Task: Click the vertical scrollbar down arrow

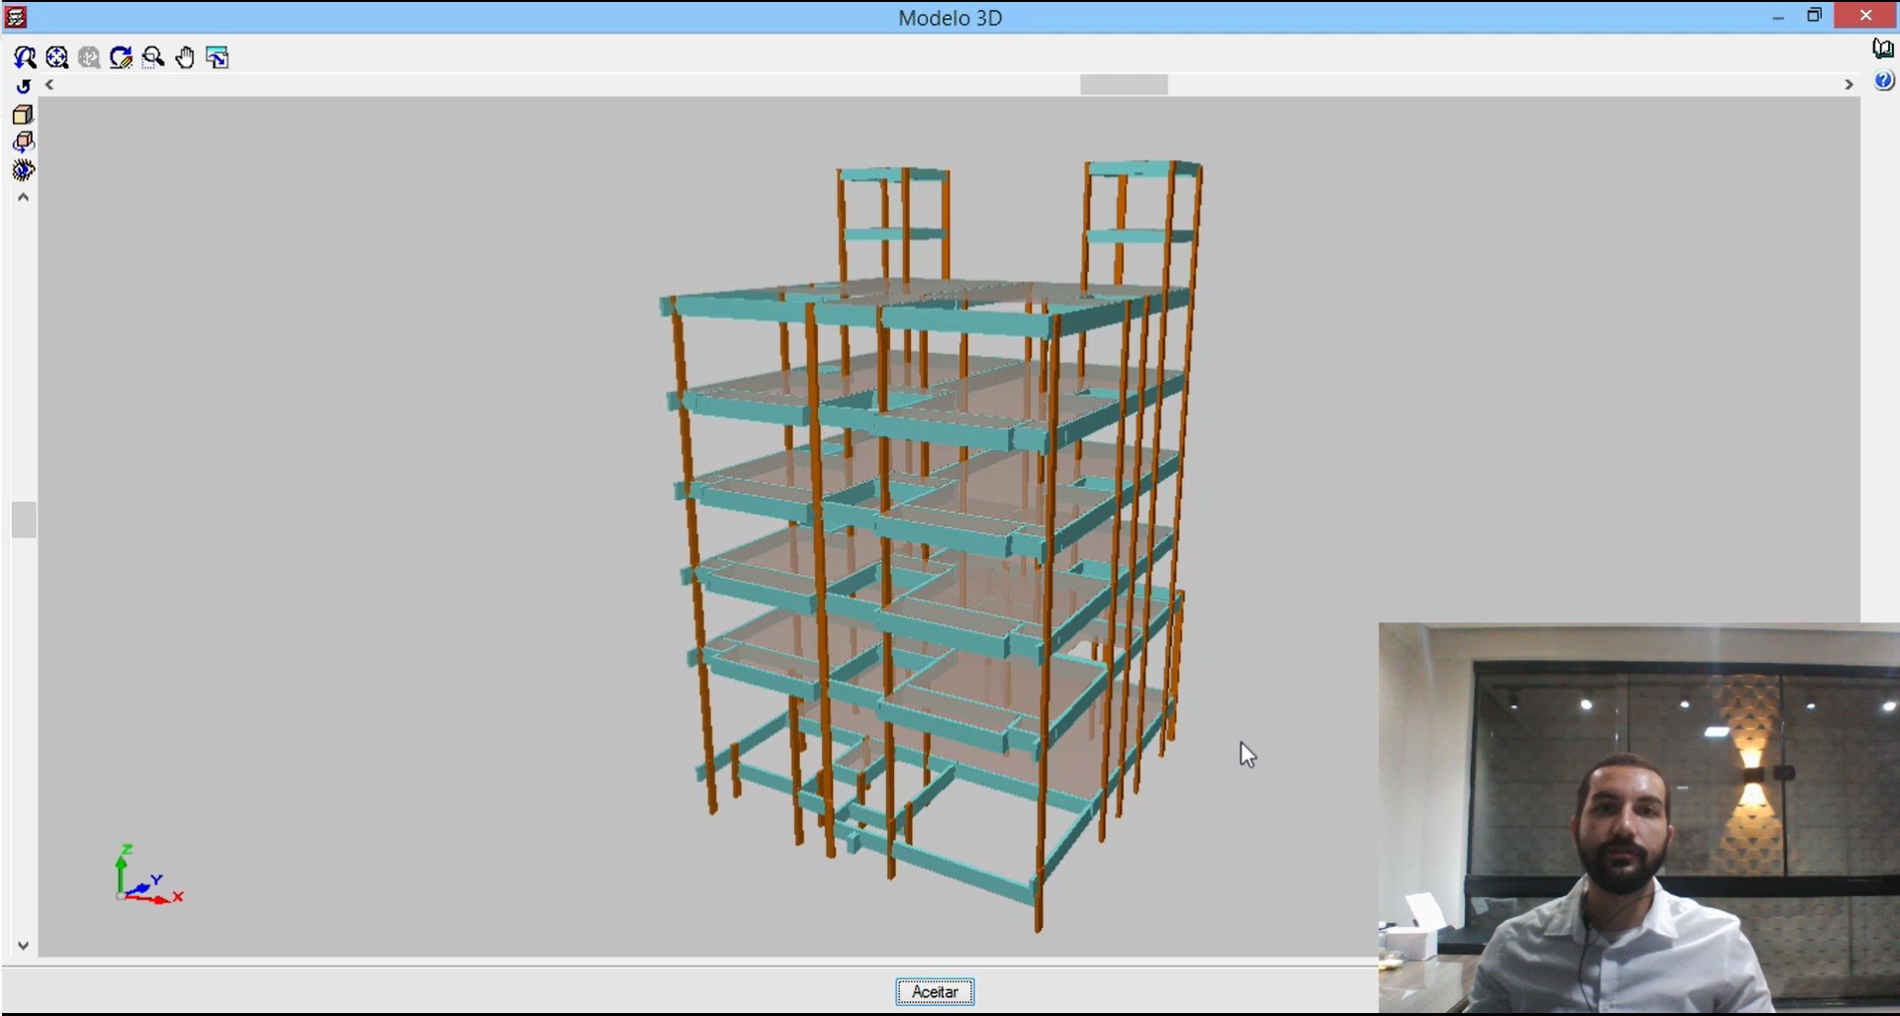Action: (x=23, y=946)
